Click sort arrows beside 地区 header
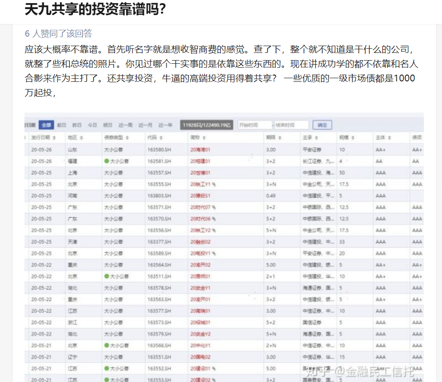Image resolution: width=442 pixels, height=382 pixels. click(81, 137)
